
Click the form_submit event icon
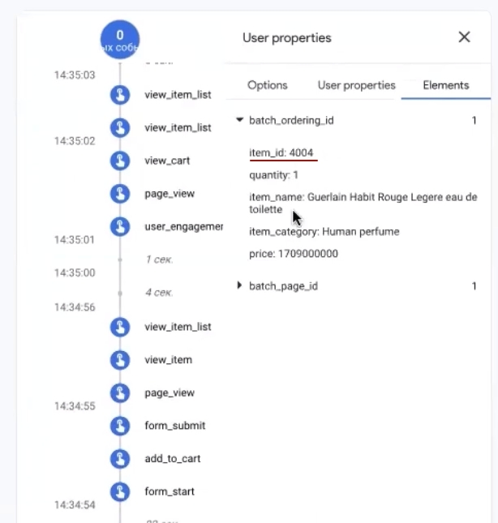tap(120, 426)
